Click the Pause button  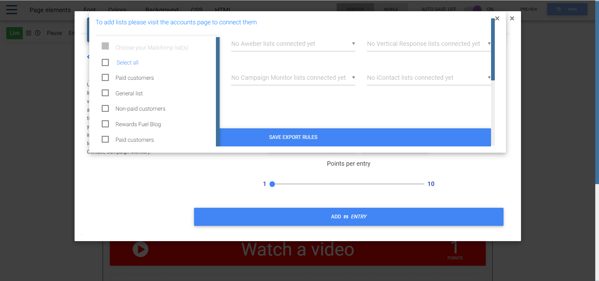click(x=54, y=33)
